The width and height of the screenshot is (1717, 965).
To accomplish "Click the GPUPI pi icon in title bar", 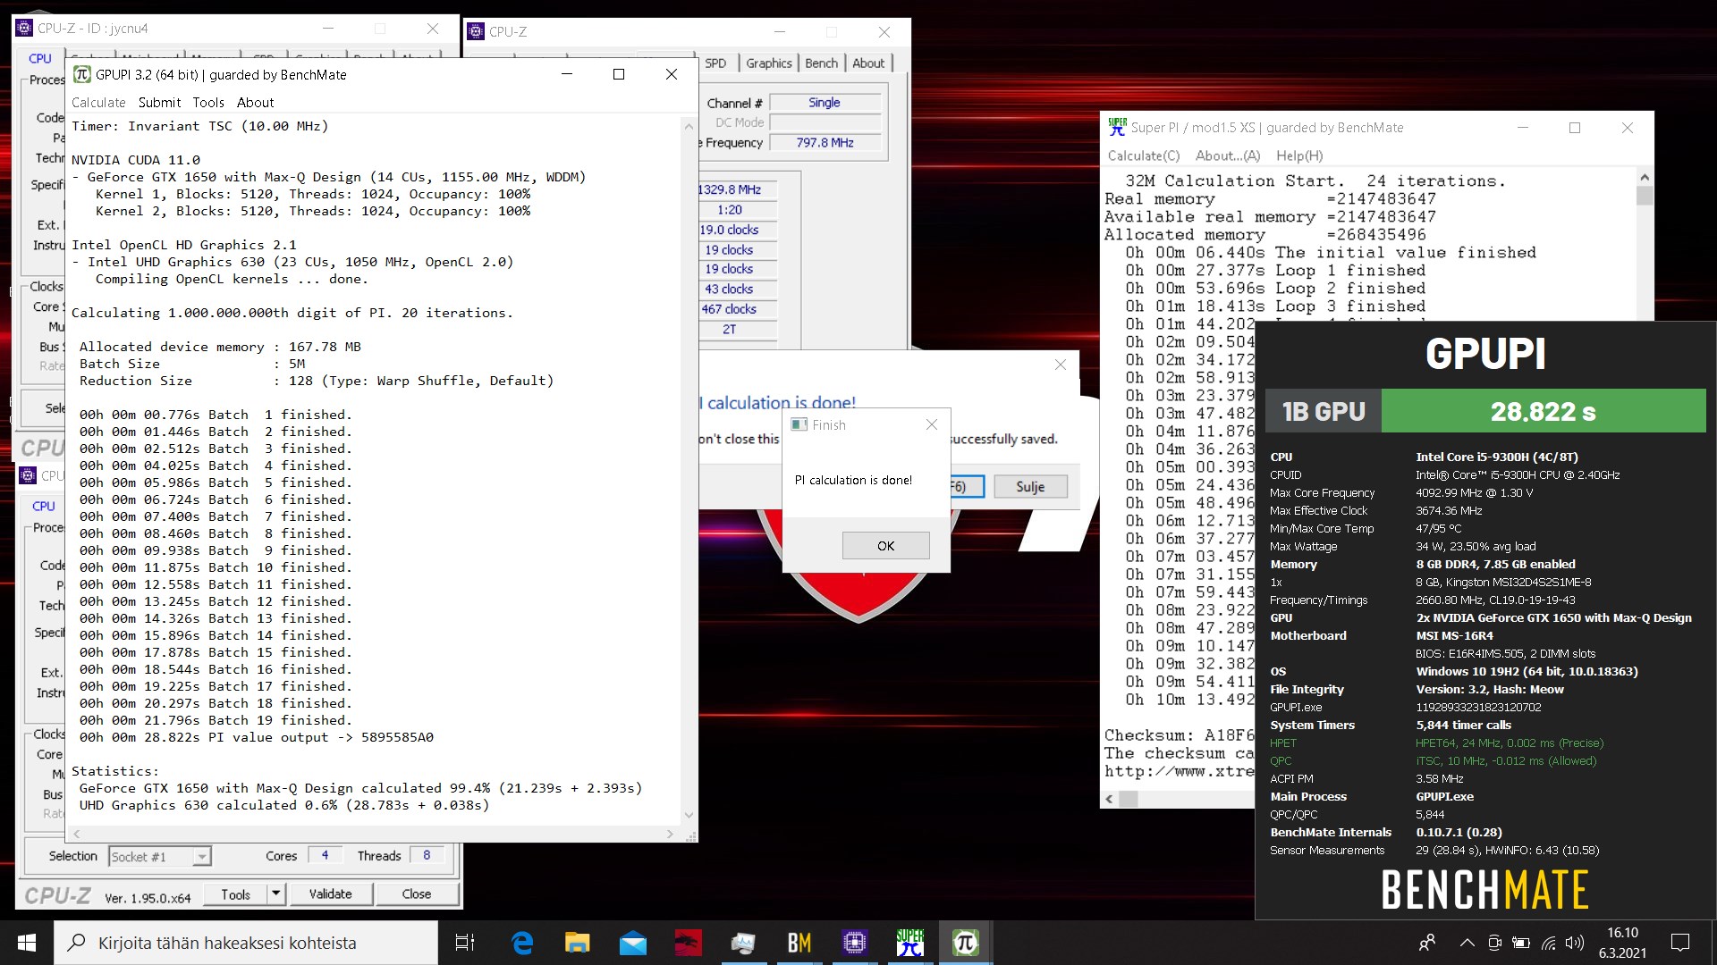I will (x=82, y=74).
